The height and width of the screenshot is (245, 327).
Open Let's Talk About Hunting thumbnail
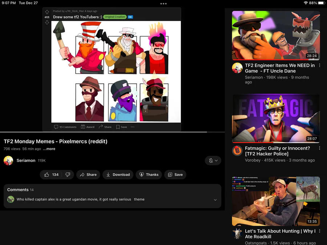click(x=276, y=201)
